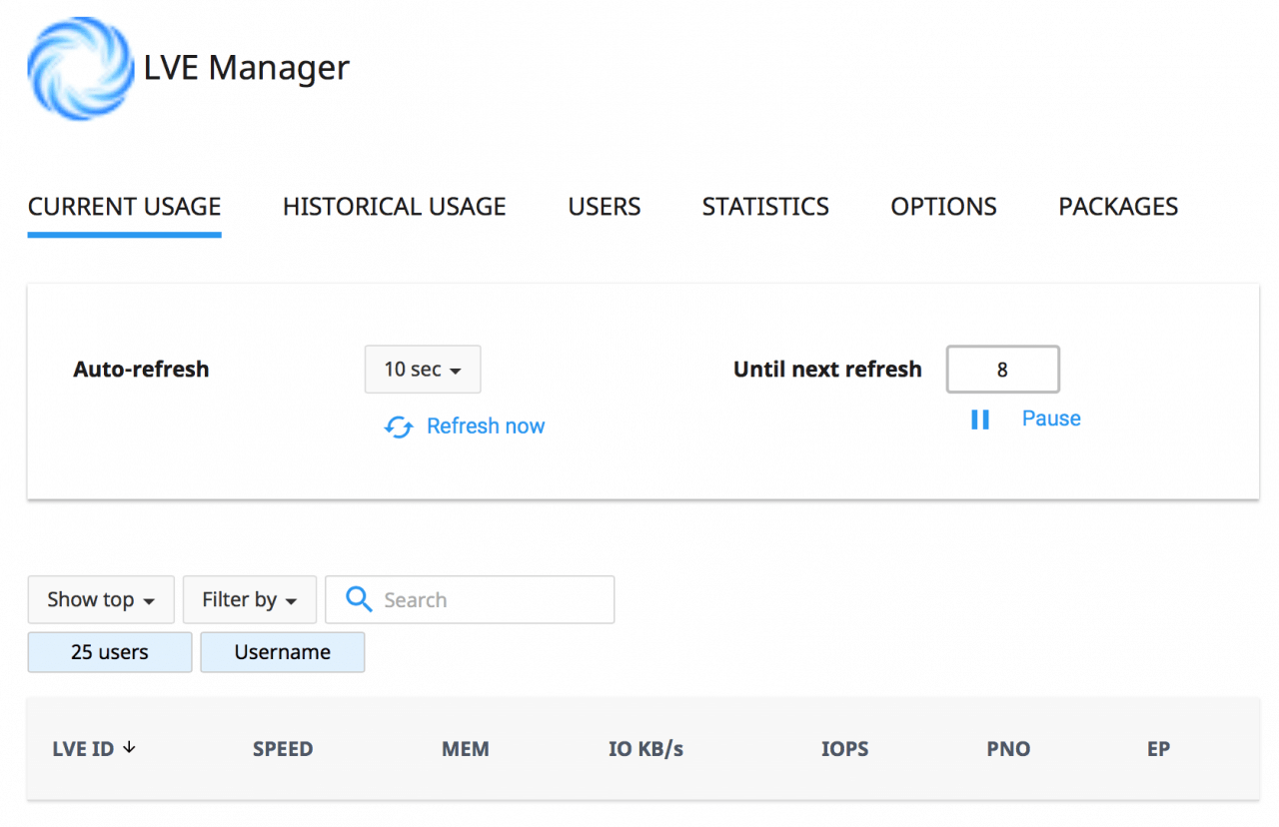Screen dimensions: 1279x827
Task: Click the Refresh now circular arrows icon
Action: point(399,427)
